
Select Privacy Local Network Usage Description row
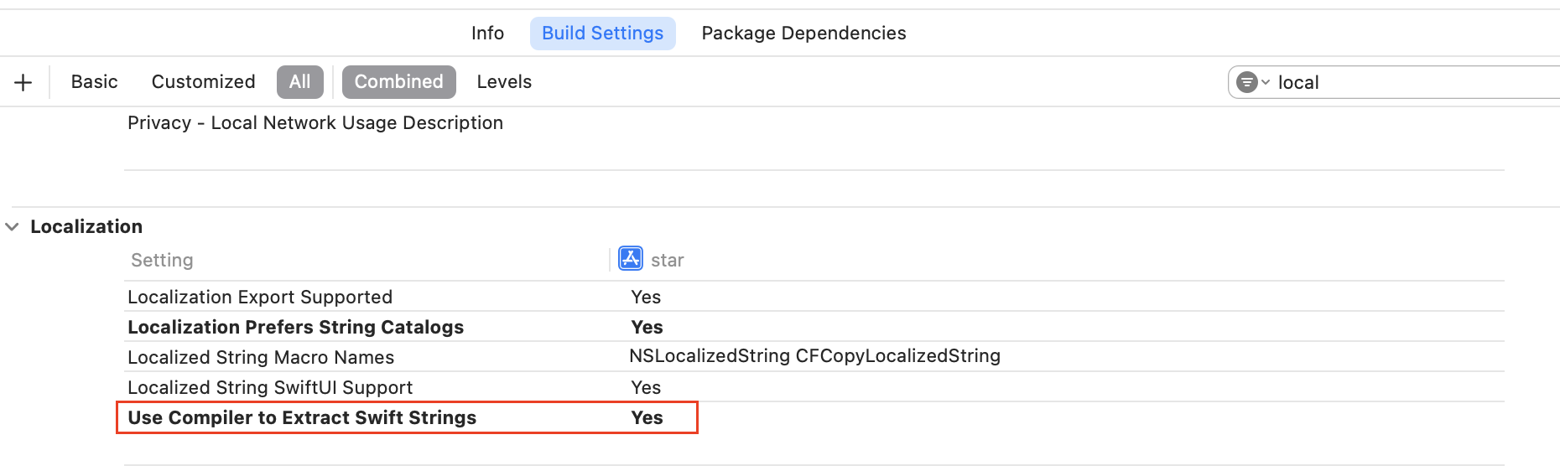(x=315, y=123)
